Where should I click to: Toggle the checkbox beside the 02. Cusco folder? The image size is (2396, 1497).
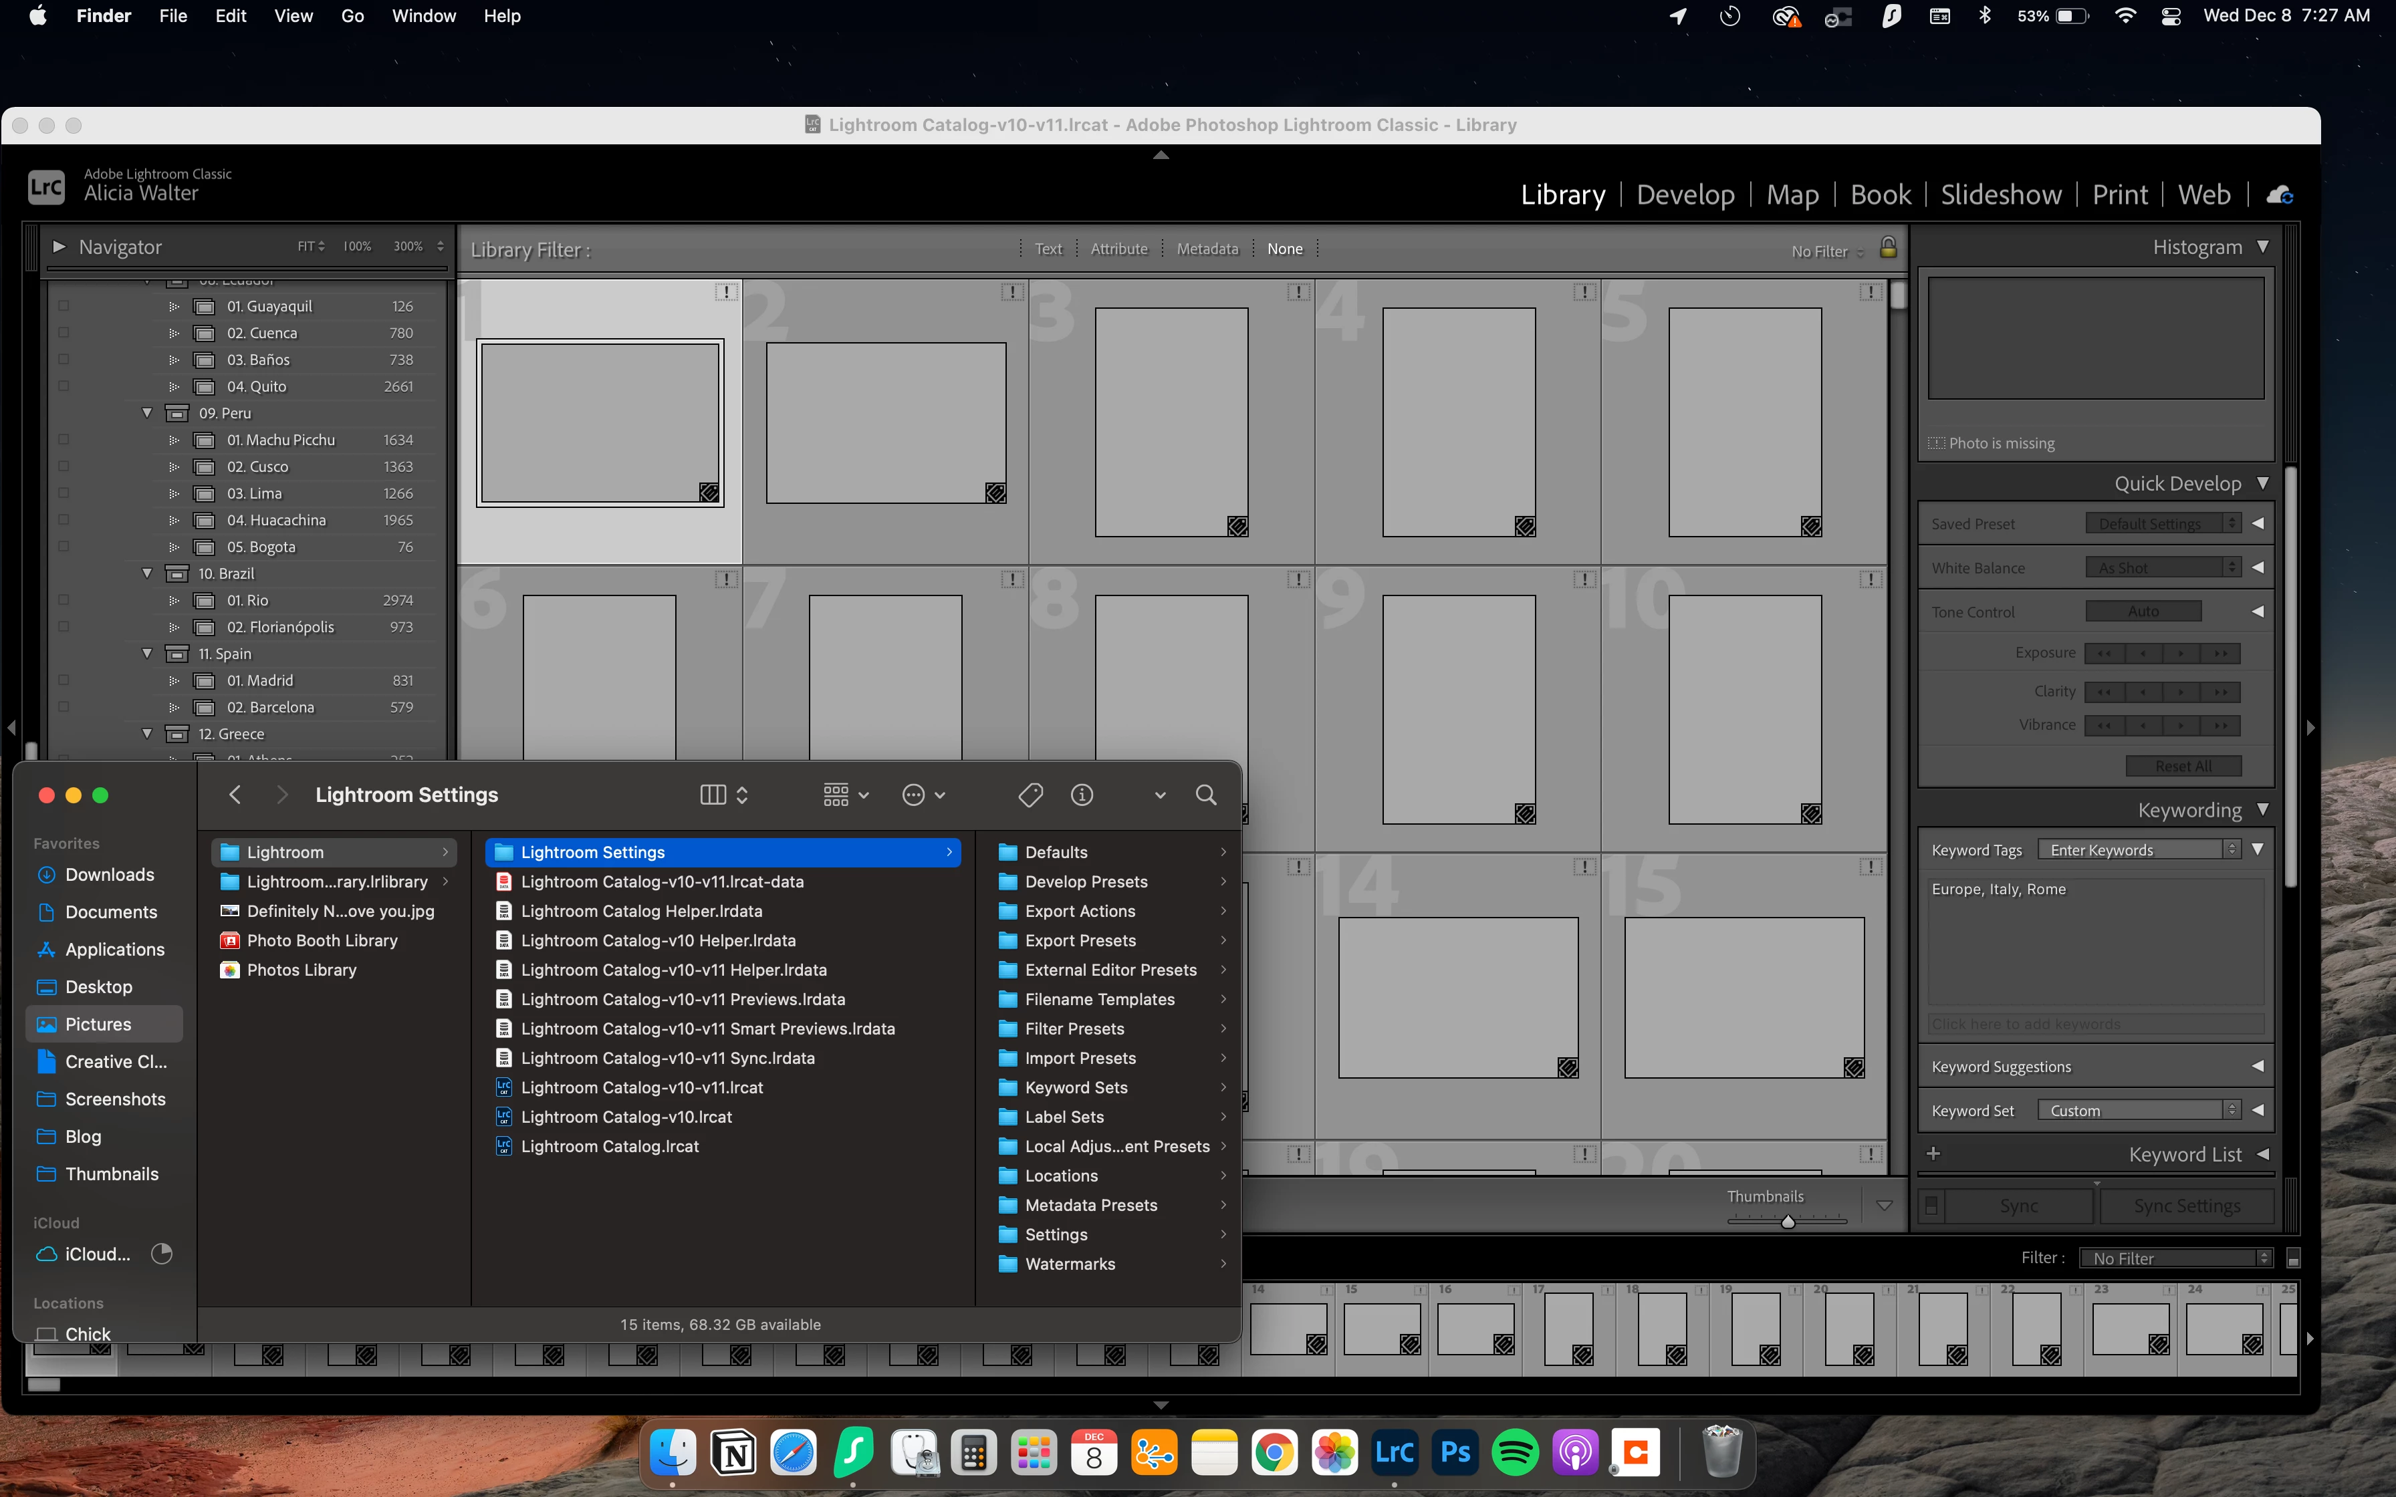(64, 466)
